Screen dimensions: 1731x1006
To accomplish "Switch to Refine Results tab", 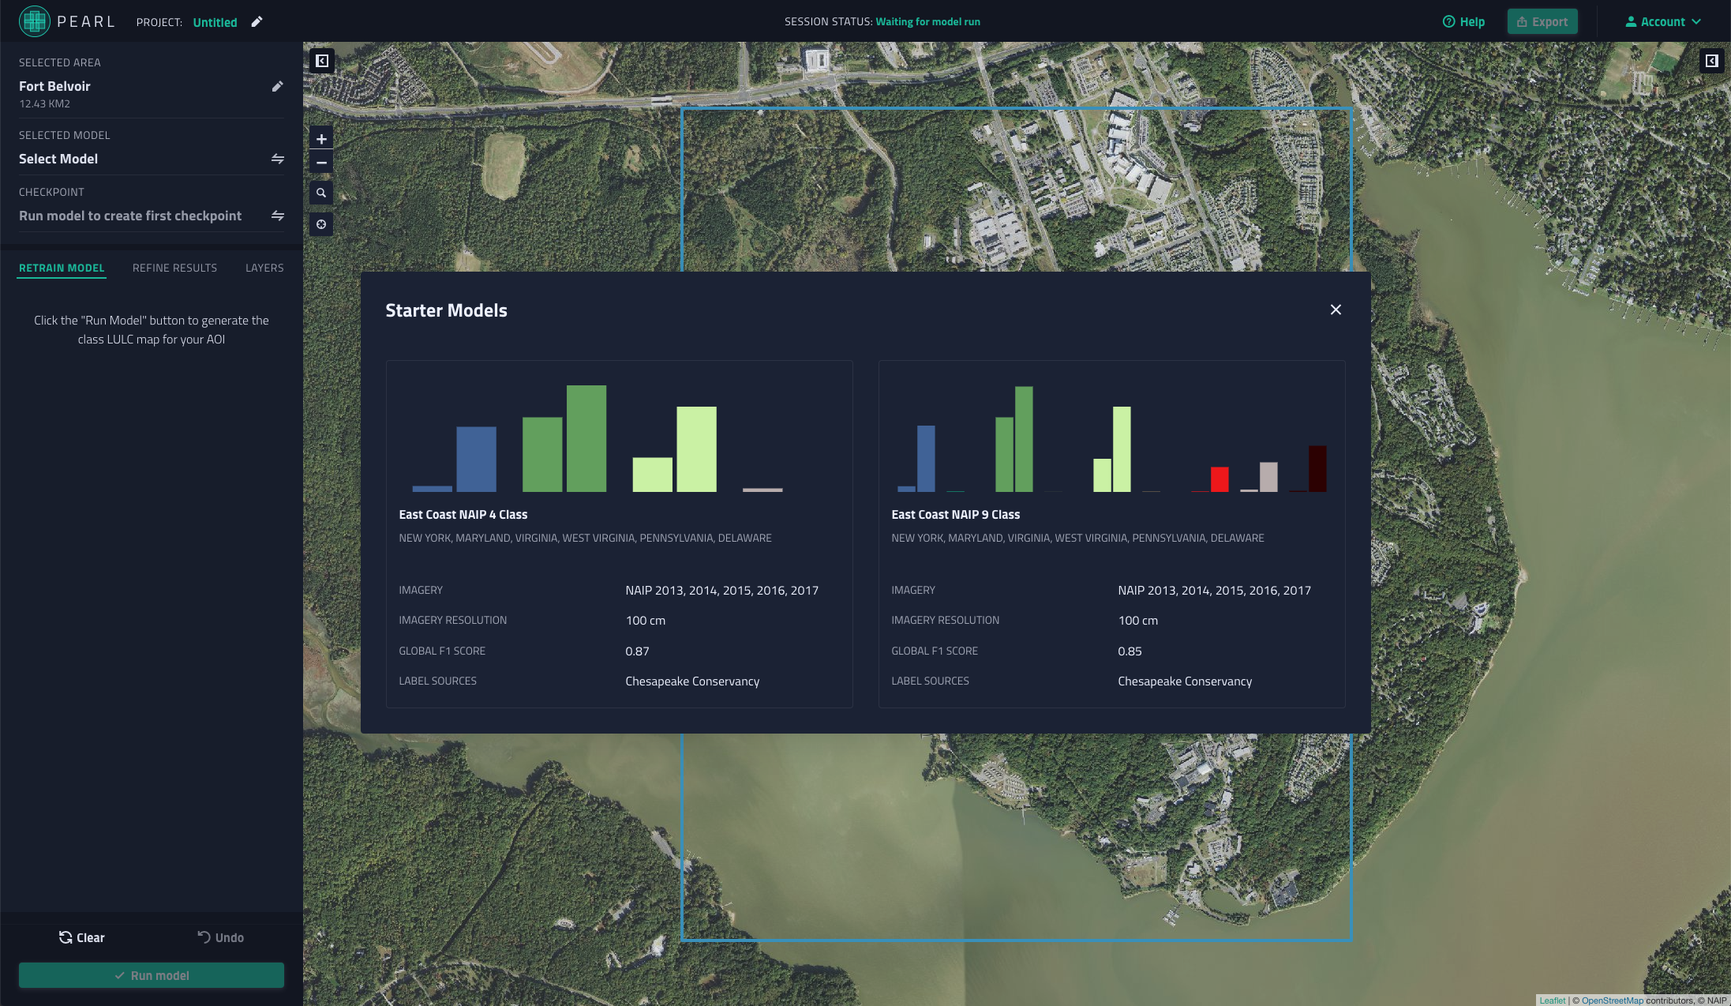I will point(174,268).
